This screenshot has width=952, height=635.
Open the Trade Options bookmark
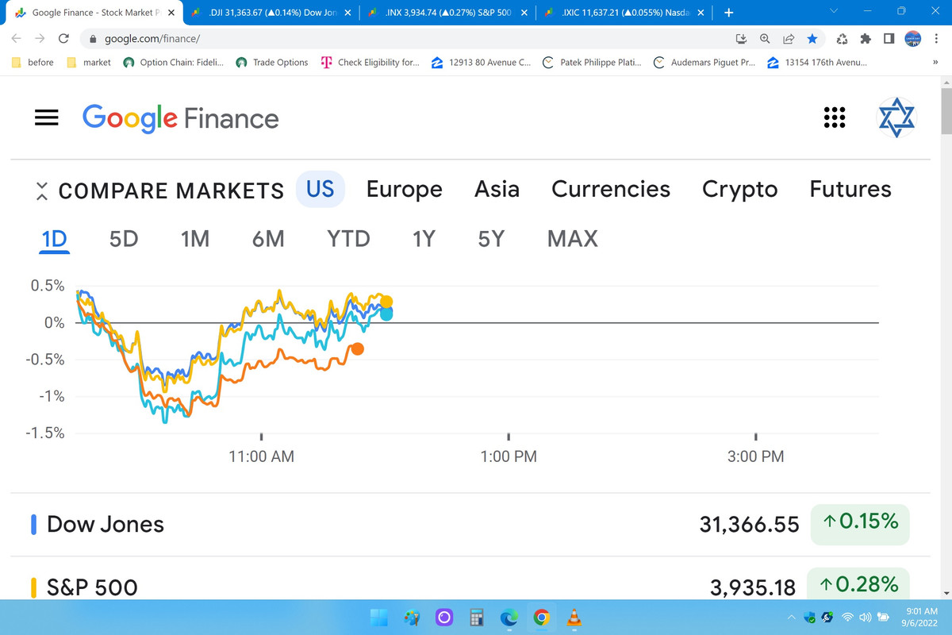272,62
